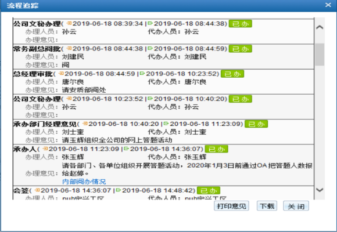
Task: Click scrollbar down arrow
Action: click(320, 190)
